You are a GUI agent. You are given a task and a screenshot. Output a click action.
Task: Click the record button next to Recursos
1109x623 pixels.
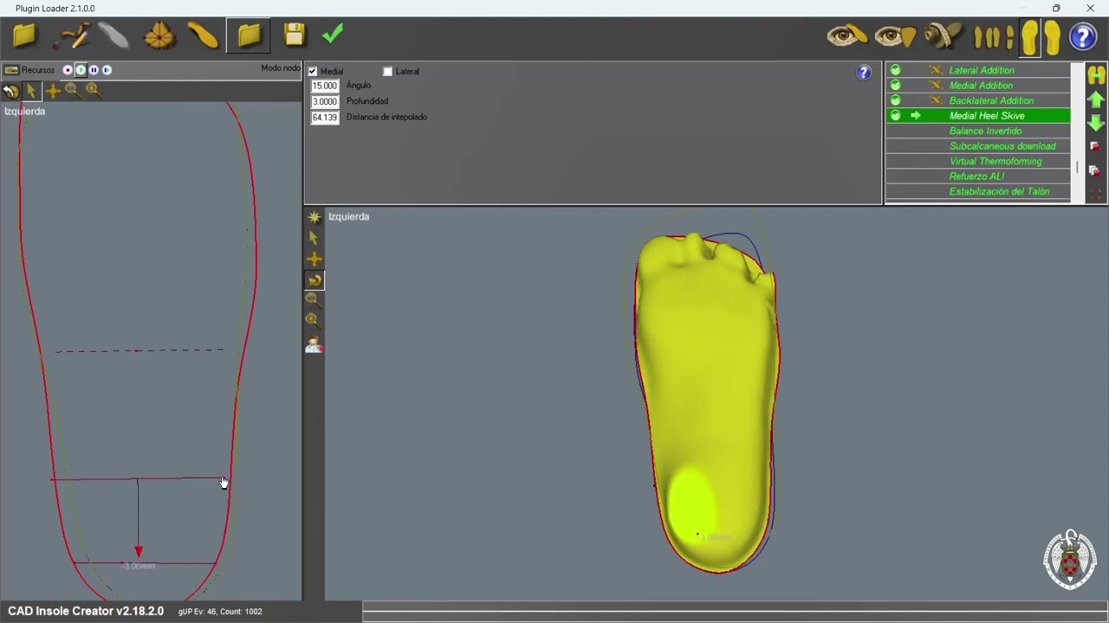point(68,70)
